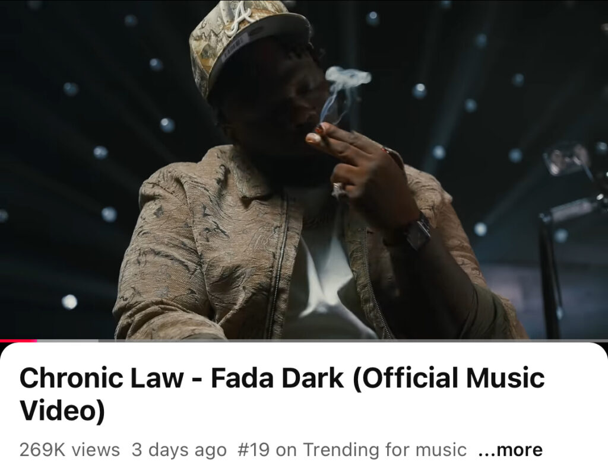The width and height of the screenshot is (608, 469).
Task: Seek within the red played progress section
Action: 18,340
